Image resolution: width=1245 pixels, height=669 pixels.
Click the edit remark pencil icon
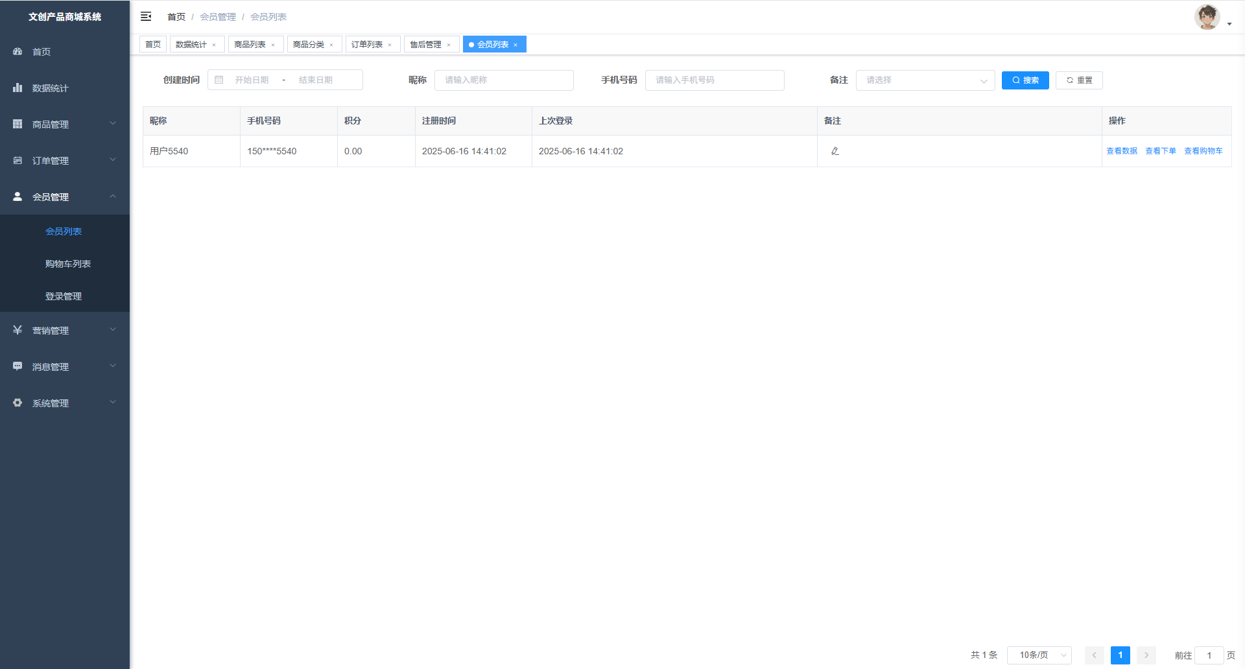(835, 151)
